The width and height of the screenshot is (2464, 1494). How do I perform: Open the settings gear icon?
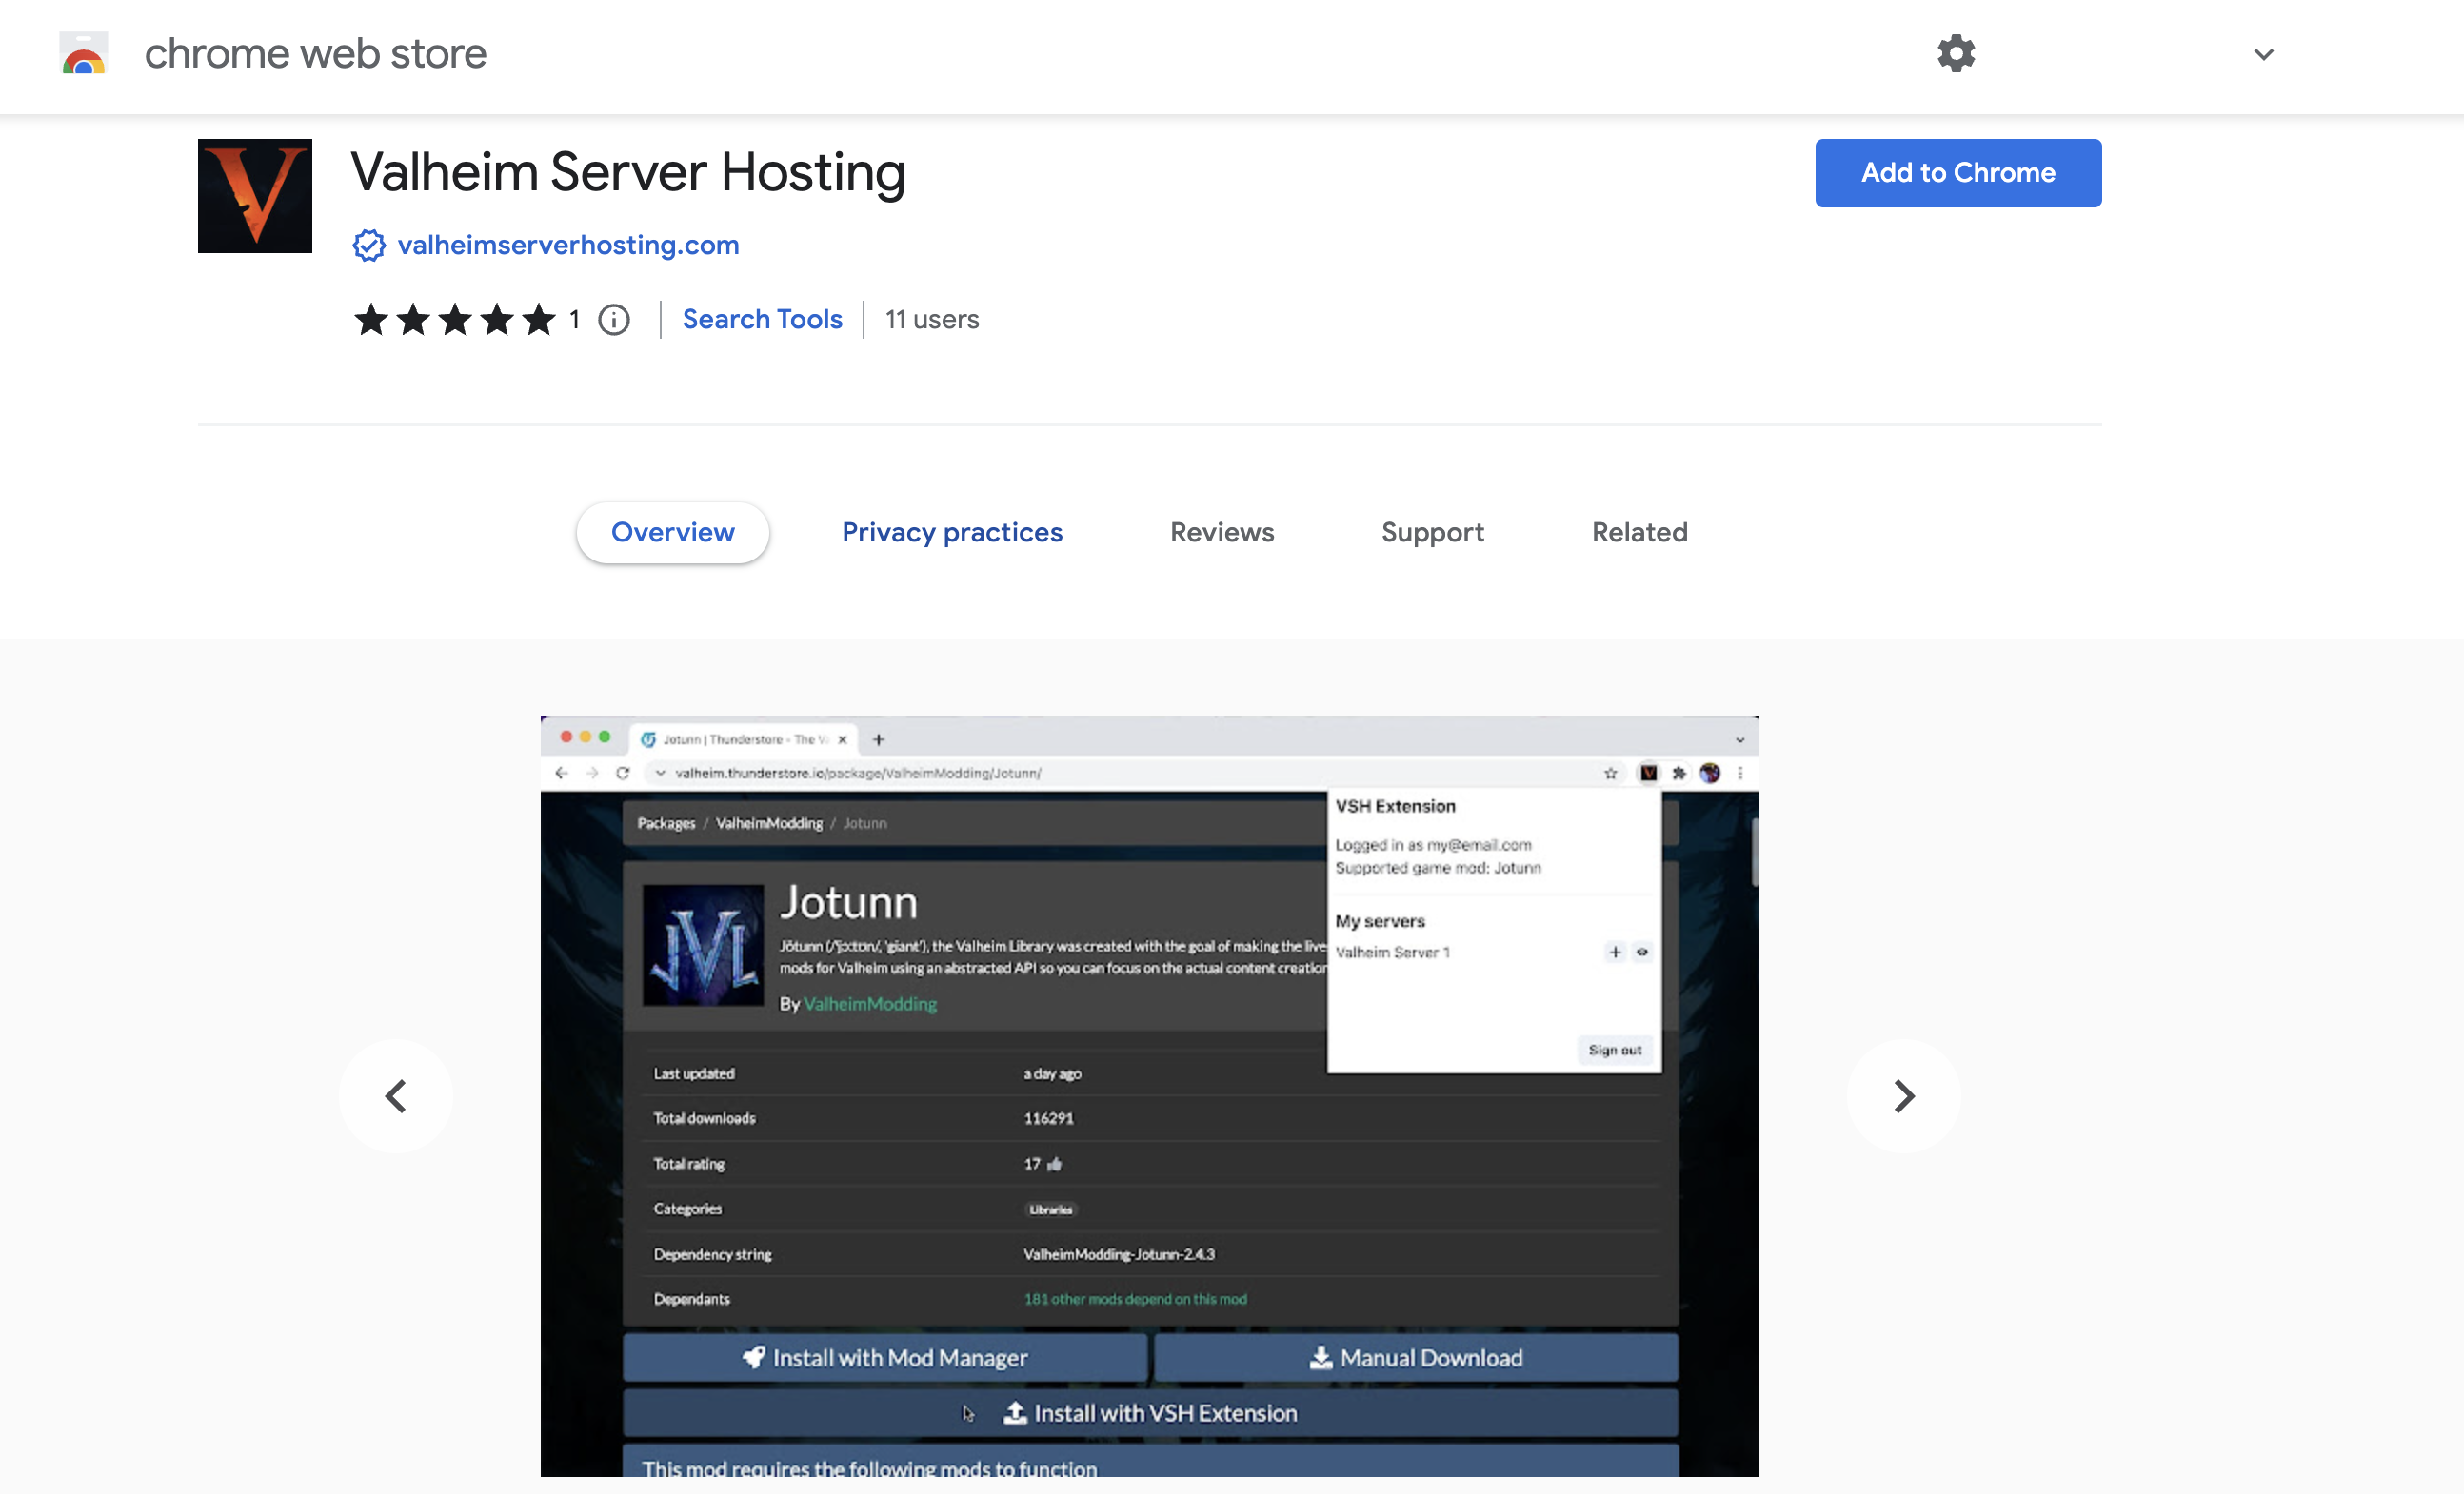point(1955,54)
